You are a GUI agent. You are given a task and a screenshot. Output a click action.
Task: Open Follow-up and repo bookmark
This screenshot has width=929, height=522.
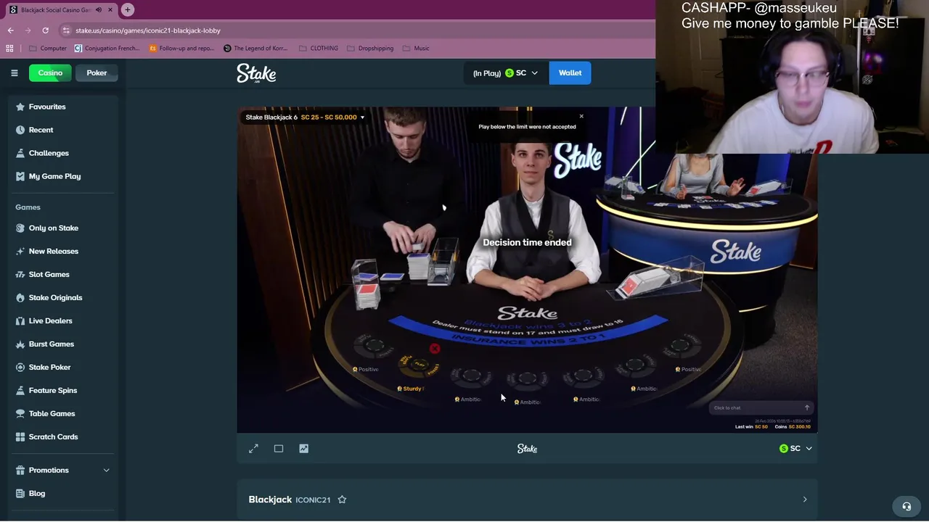coord(181,49)
